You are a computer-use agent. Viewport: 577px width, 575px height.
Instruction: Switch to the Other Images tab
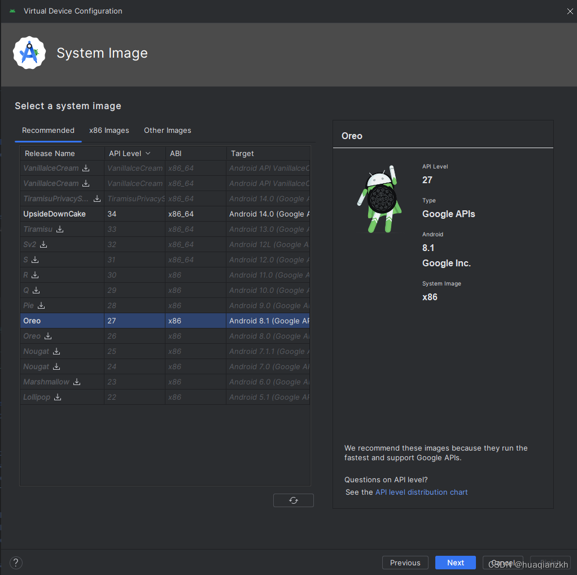168,131
